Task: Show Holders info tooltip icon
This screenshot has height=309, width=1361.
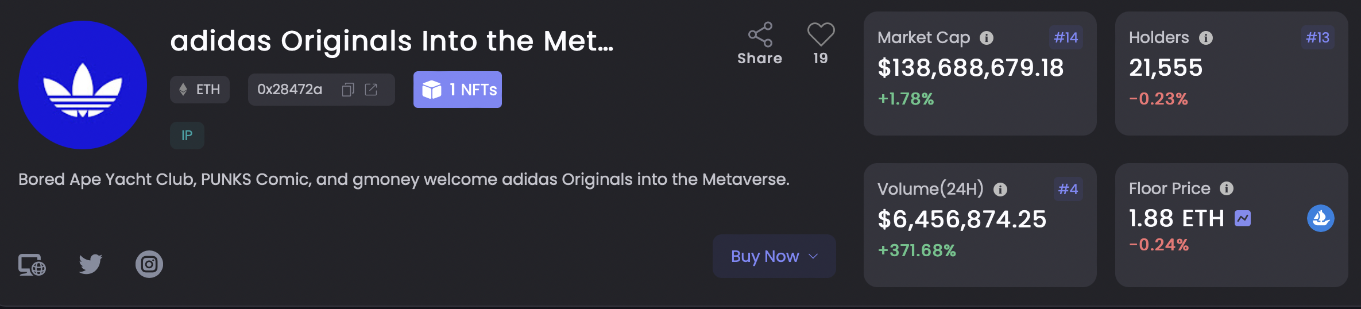Action: pos(1206,38)
